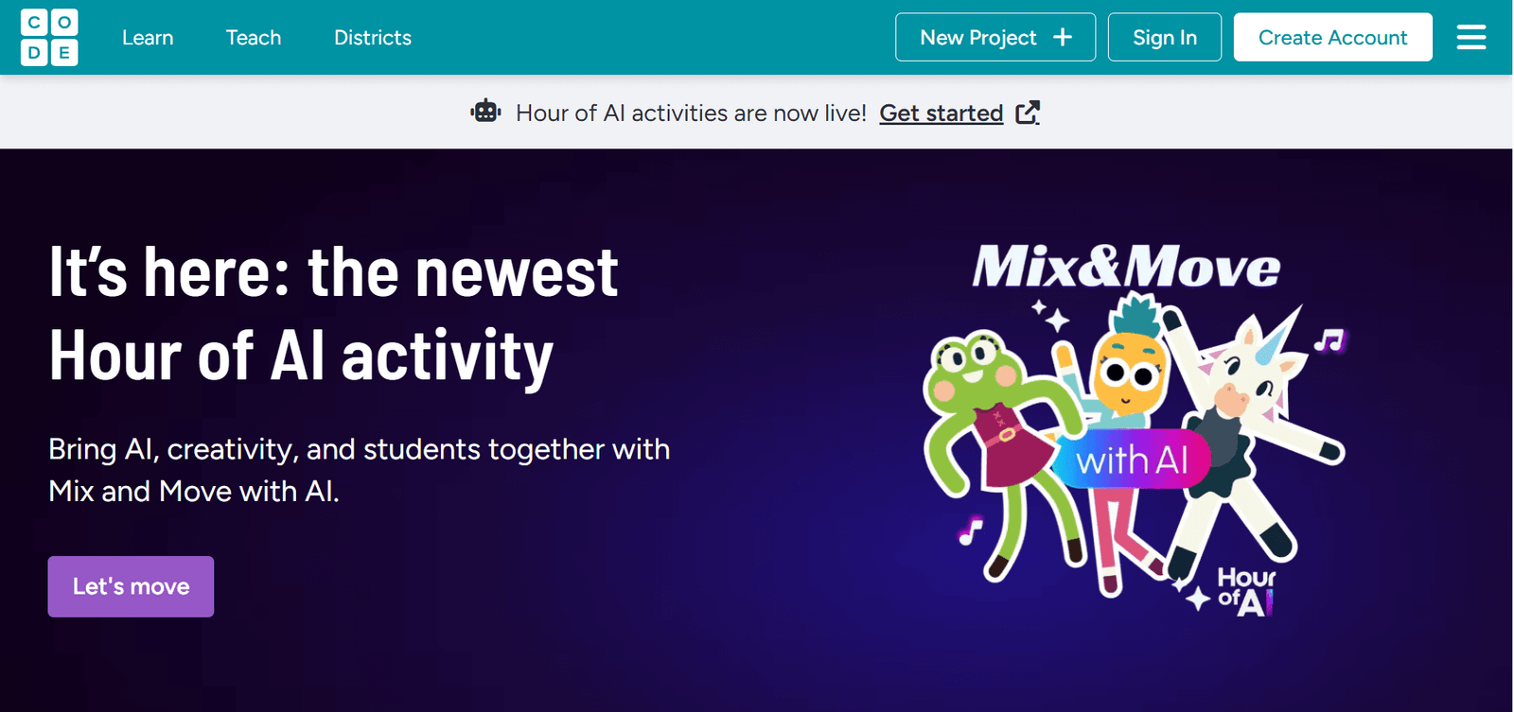Open the hamburger menu icon
This screenshot has width=1514, height=712.
1471,38
